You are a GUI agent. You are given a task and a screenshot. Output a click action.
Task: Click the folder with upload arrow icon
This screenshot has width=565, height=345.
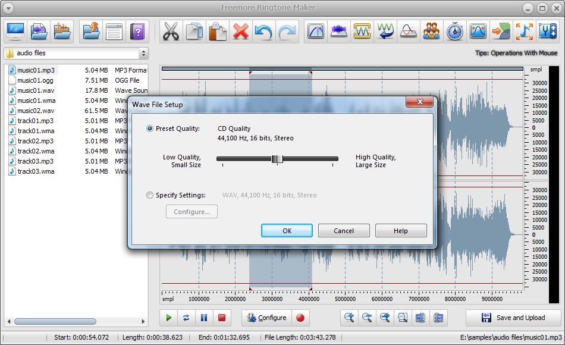pyautogui.click(x=91, y=32)
